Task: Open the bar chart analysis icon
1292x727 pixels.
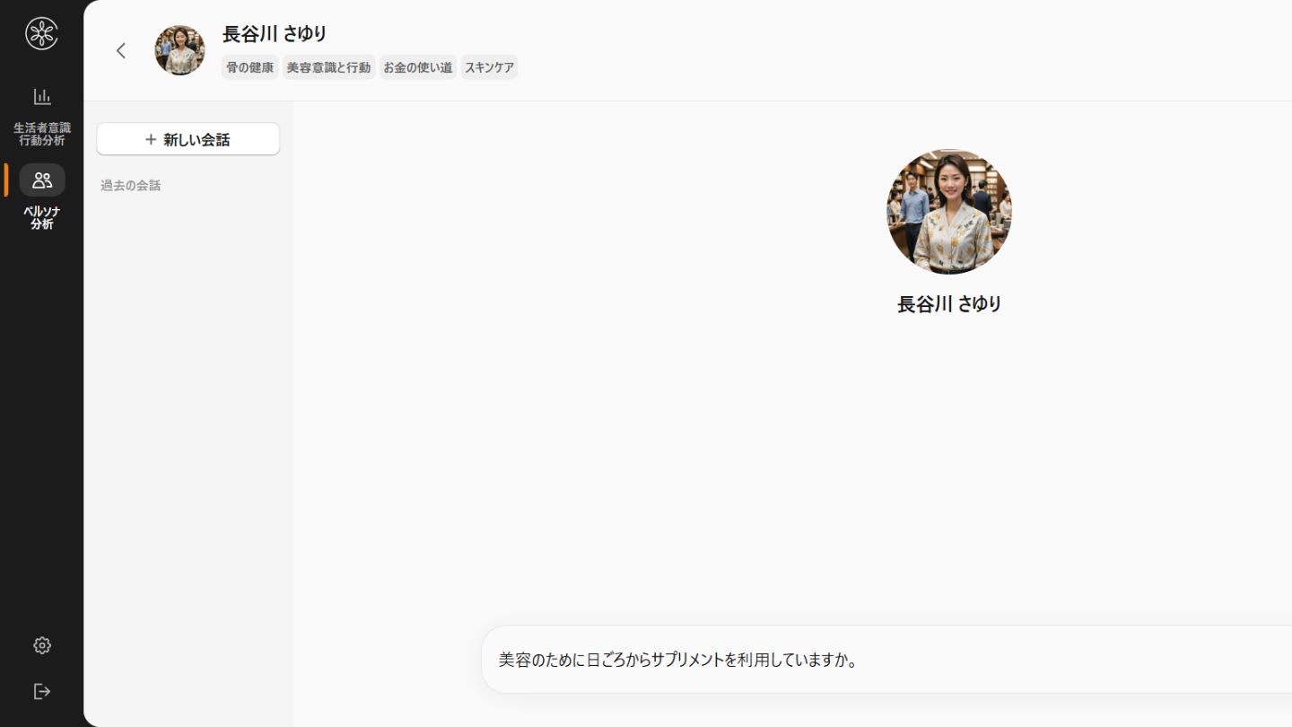Action: pos(42,96)
